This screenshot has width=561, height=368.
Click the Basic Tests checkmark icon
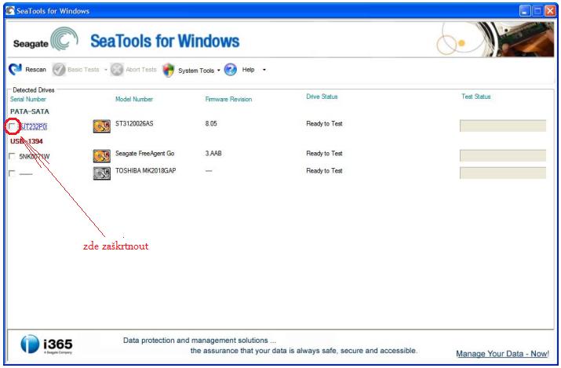pos(59,69)
